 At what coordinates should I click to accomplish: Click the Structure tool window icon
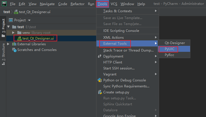click(3, 64)
